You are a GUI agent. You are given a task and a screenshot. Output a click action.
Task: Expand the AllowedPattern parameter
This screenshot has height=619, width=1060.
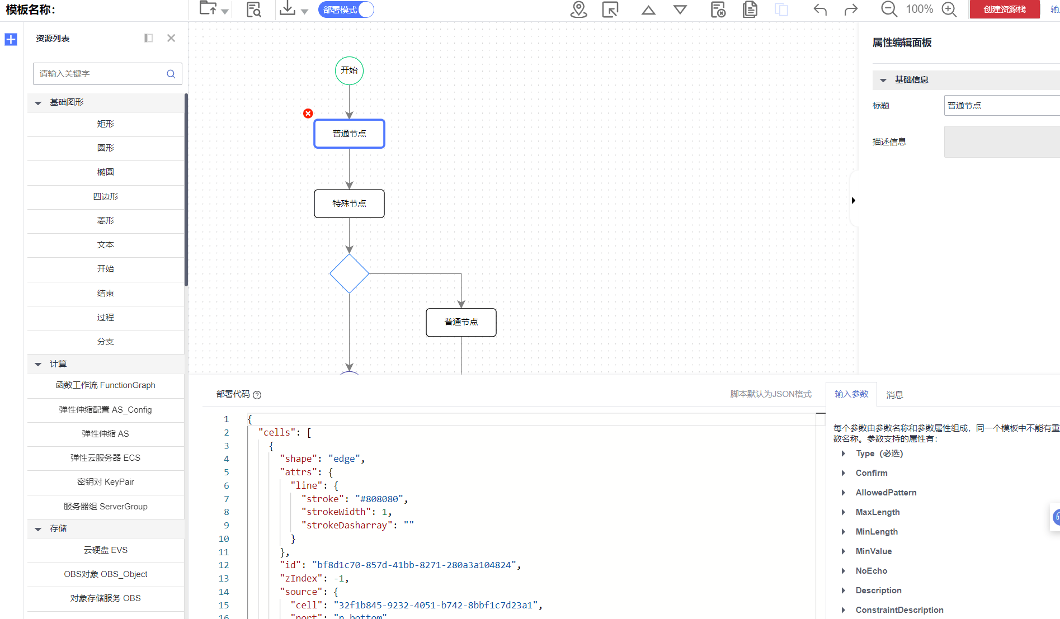point(844,493)
